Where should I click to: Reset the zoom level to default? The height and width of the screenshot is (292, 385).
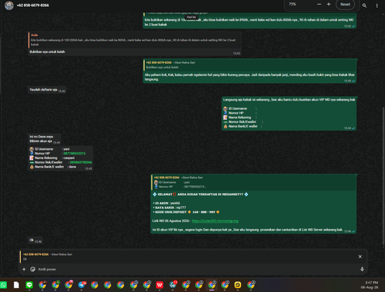345,5
